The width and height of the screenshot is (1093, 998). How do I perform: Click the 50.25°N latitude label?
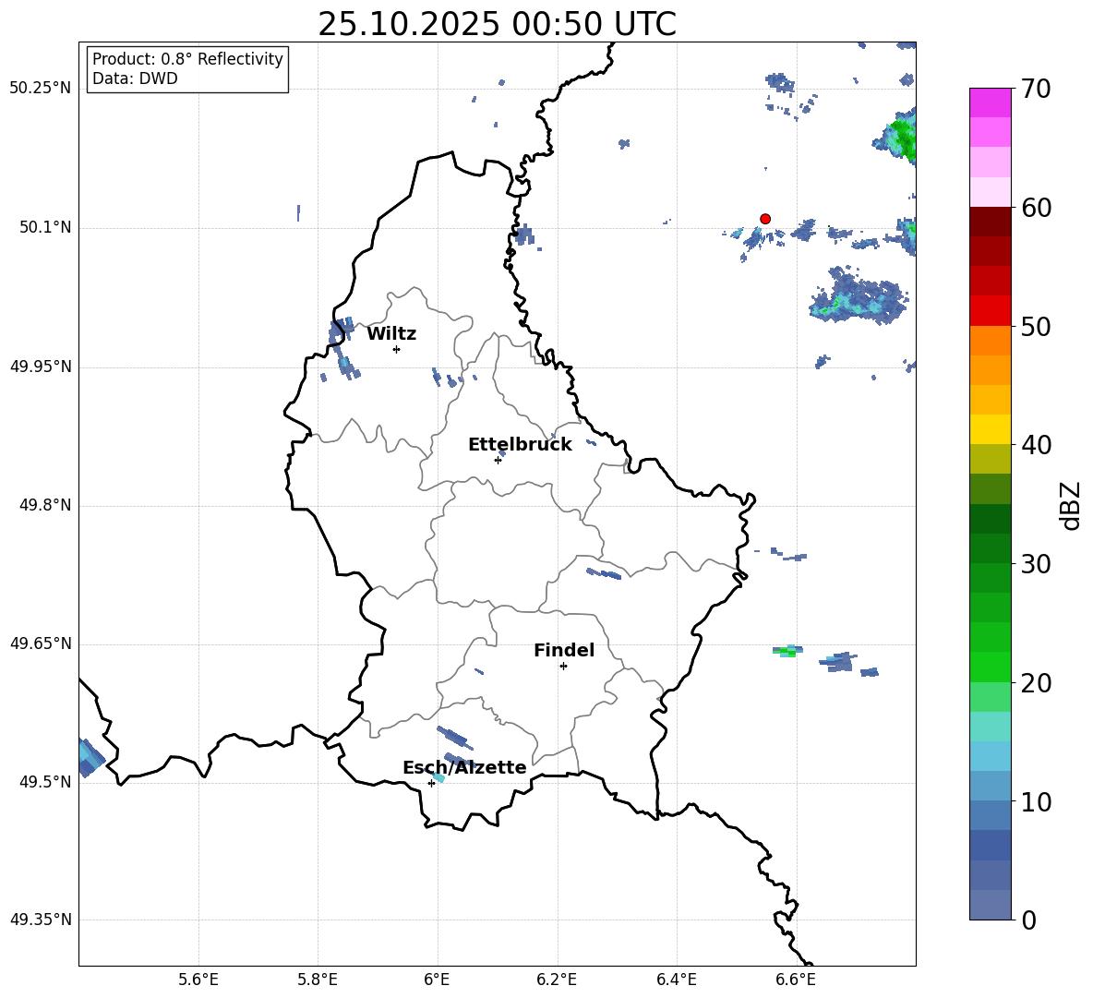[x=41, y=89]
